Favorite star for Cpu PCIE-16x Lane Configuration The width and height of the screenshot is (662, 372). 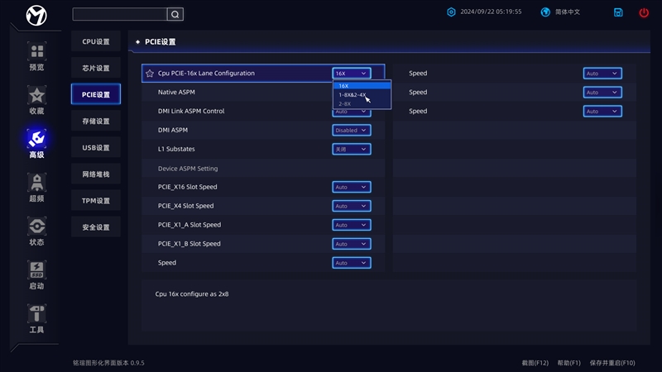[x=150, y=74]
